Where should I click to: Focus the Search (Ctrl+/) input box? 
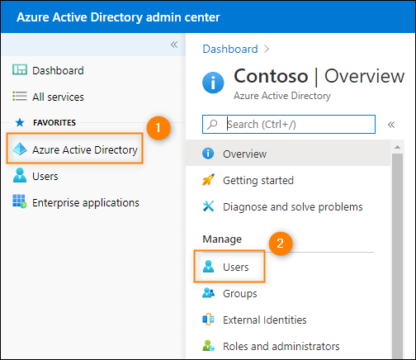click(x=289, y=125)
